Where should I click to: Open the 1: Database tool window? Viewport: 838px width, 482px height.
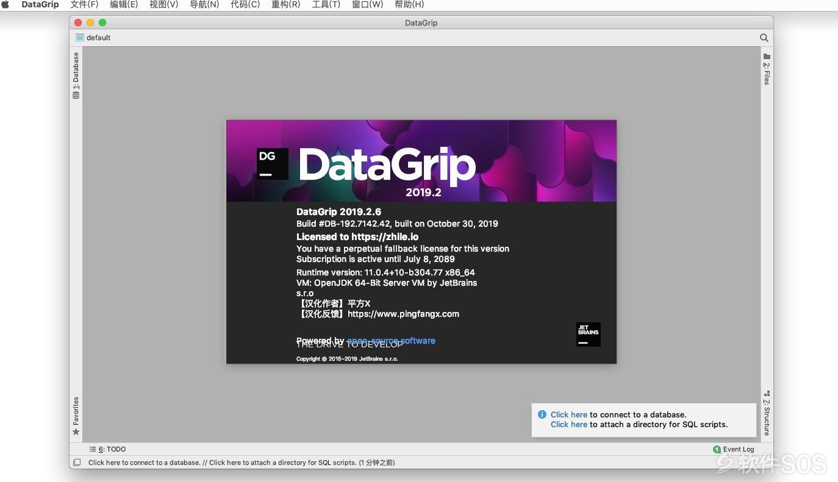click(76, 75)
